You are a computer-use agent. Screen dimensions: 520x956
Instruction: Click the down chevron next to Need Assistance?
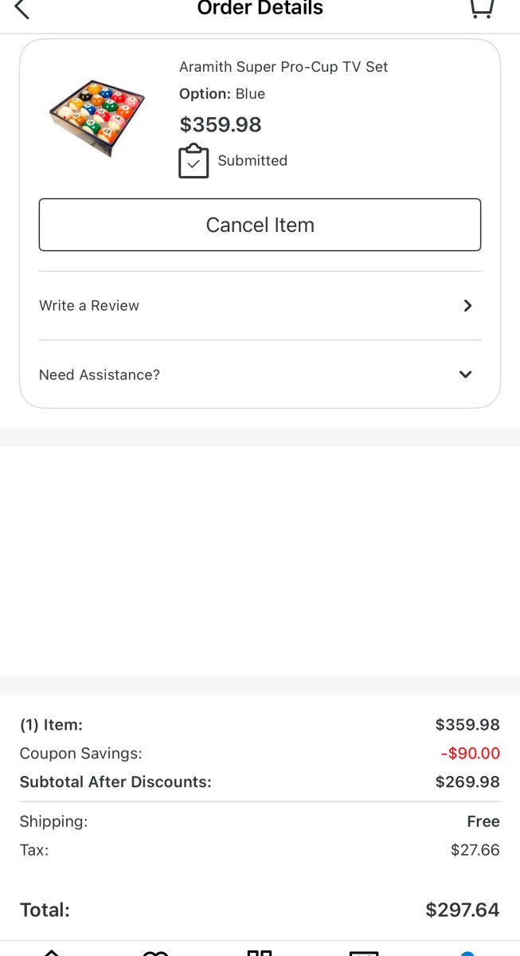pyautogui.click(x=466, y=374)
